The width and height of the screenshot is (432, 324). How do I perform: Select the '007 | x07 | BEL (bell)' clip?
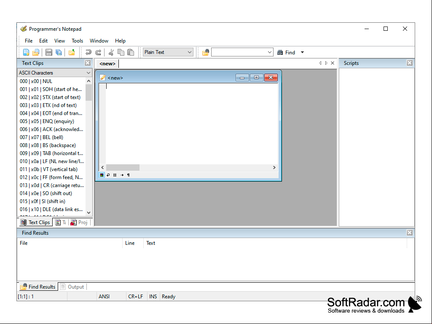coord(42,137)
